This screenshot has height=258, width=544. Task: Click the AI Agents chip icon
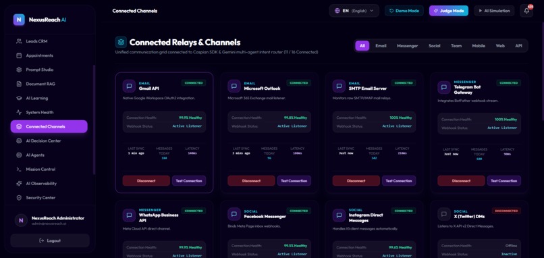[19, 155]
